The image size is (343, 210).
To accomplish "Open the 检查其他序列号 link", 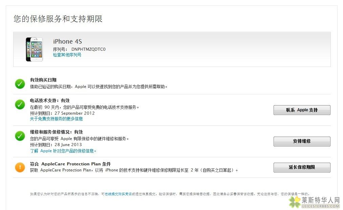I will click(67, 55).
